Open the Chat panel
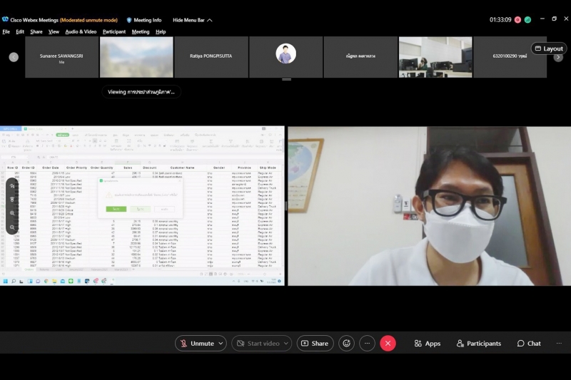 [529, 344]
